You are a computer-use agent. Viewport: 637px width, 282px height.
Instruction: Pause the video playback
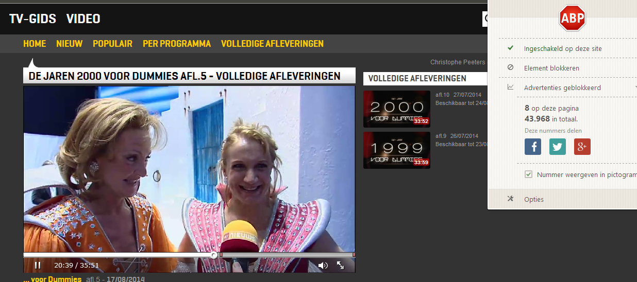tap(38, 265)
